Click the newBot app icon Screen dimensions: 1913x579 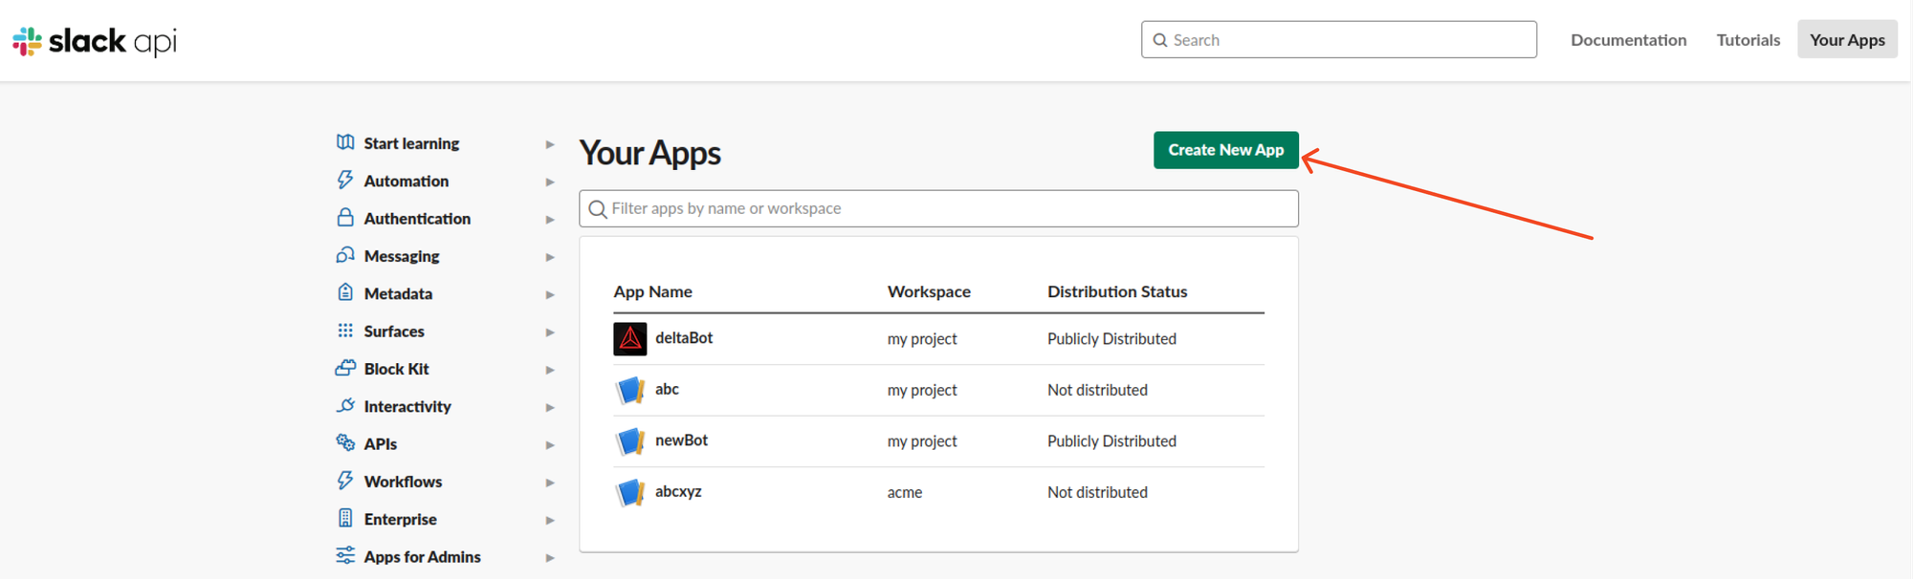click(x=629, y=441)
